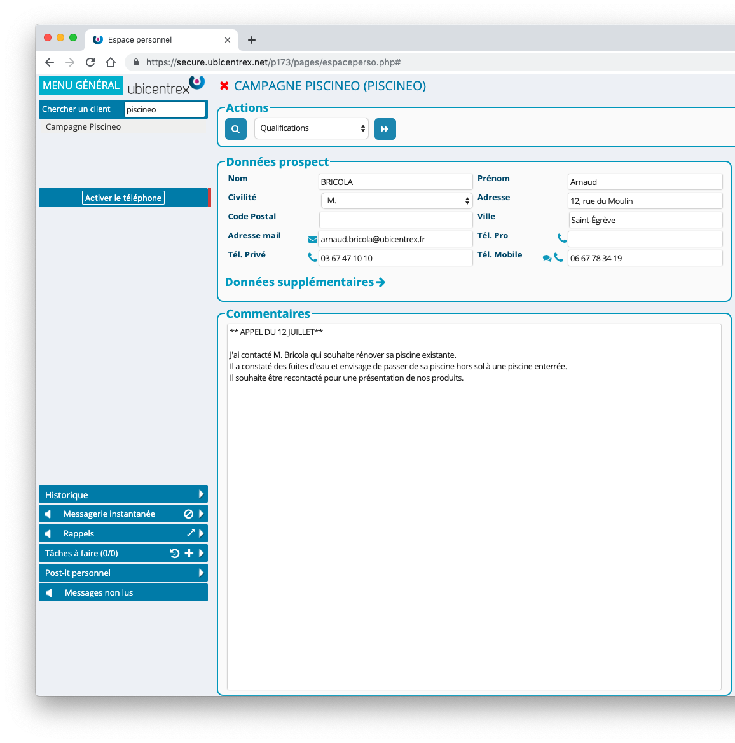
Task: Expand the Tâches à faire panel arrow
Action: pyautogui.click(x=202, y=554)
